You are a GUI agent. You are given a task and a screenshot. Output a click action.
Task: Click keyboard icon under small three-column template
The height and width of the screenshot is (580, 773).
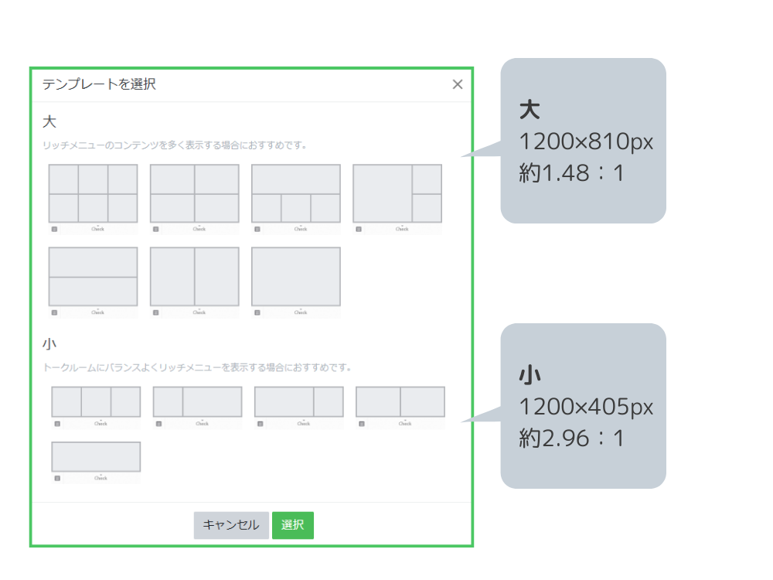57,424
